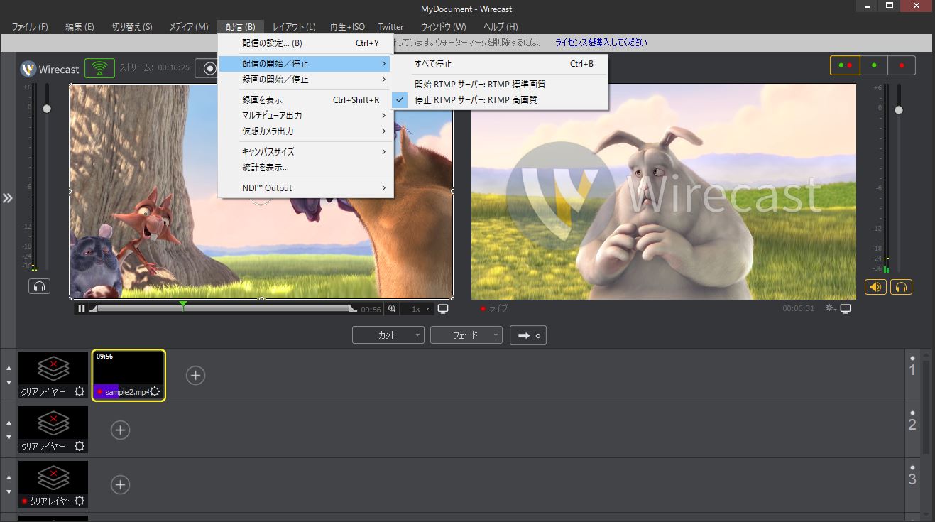Open gear on layer 2 clear layer shot
Viewport: 935px width, 522px height.
point(80,446)
